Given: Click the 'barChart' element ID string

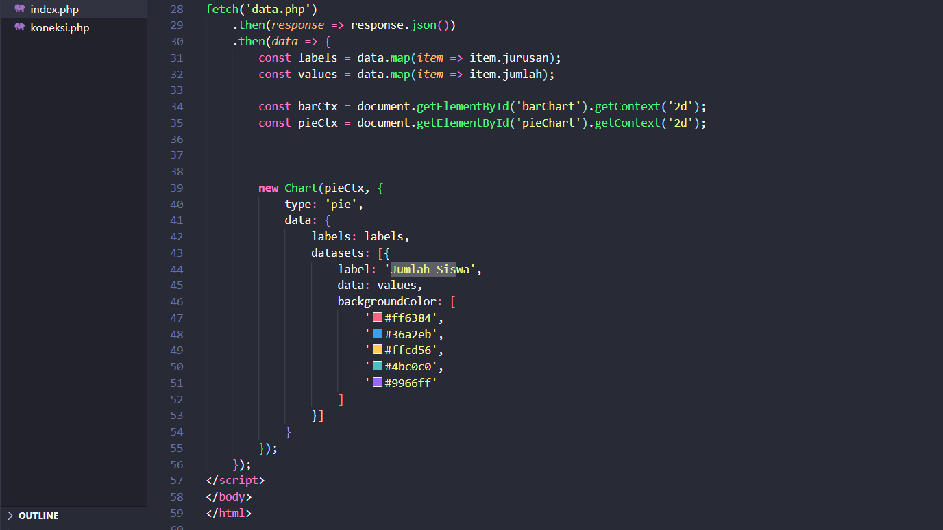Looking at the screenshot, I should click(548, 106).
